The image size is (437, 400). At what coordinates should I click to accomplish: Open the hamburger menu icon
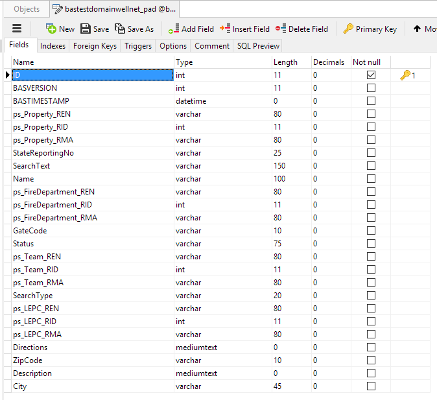click(x=17, y=29)
